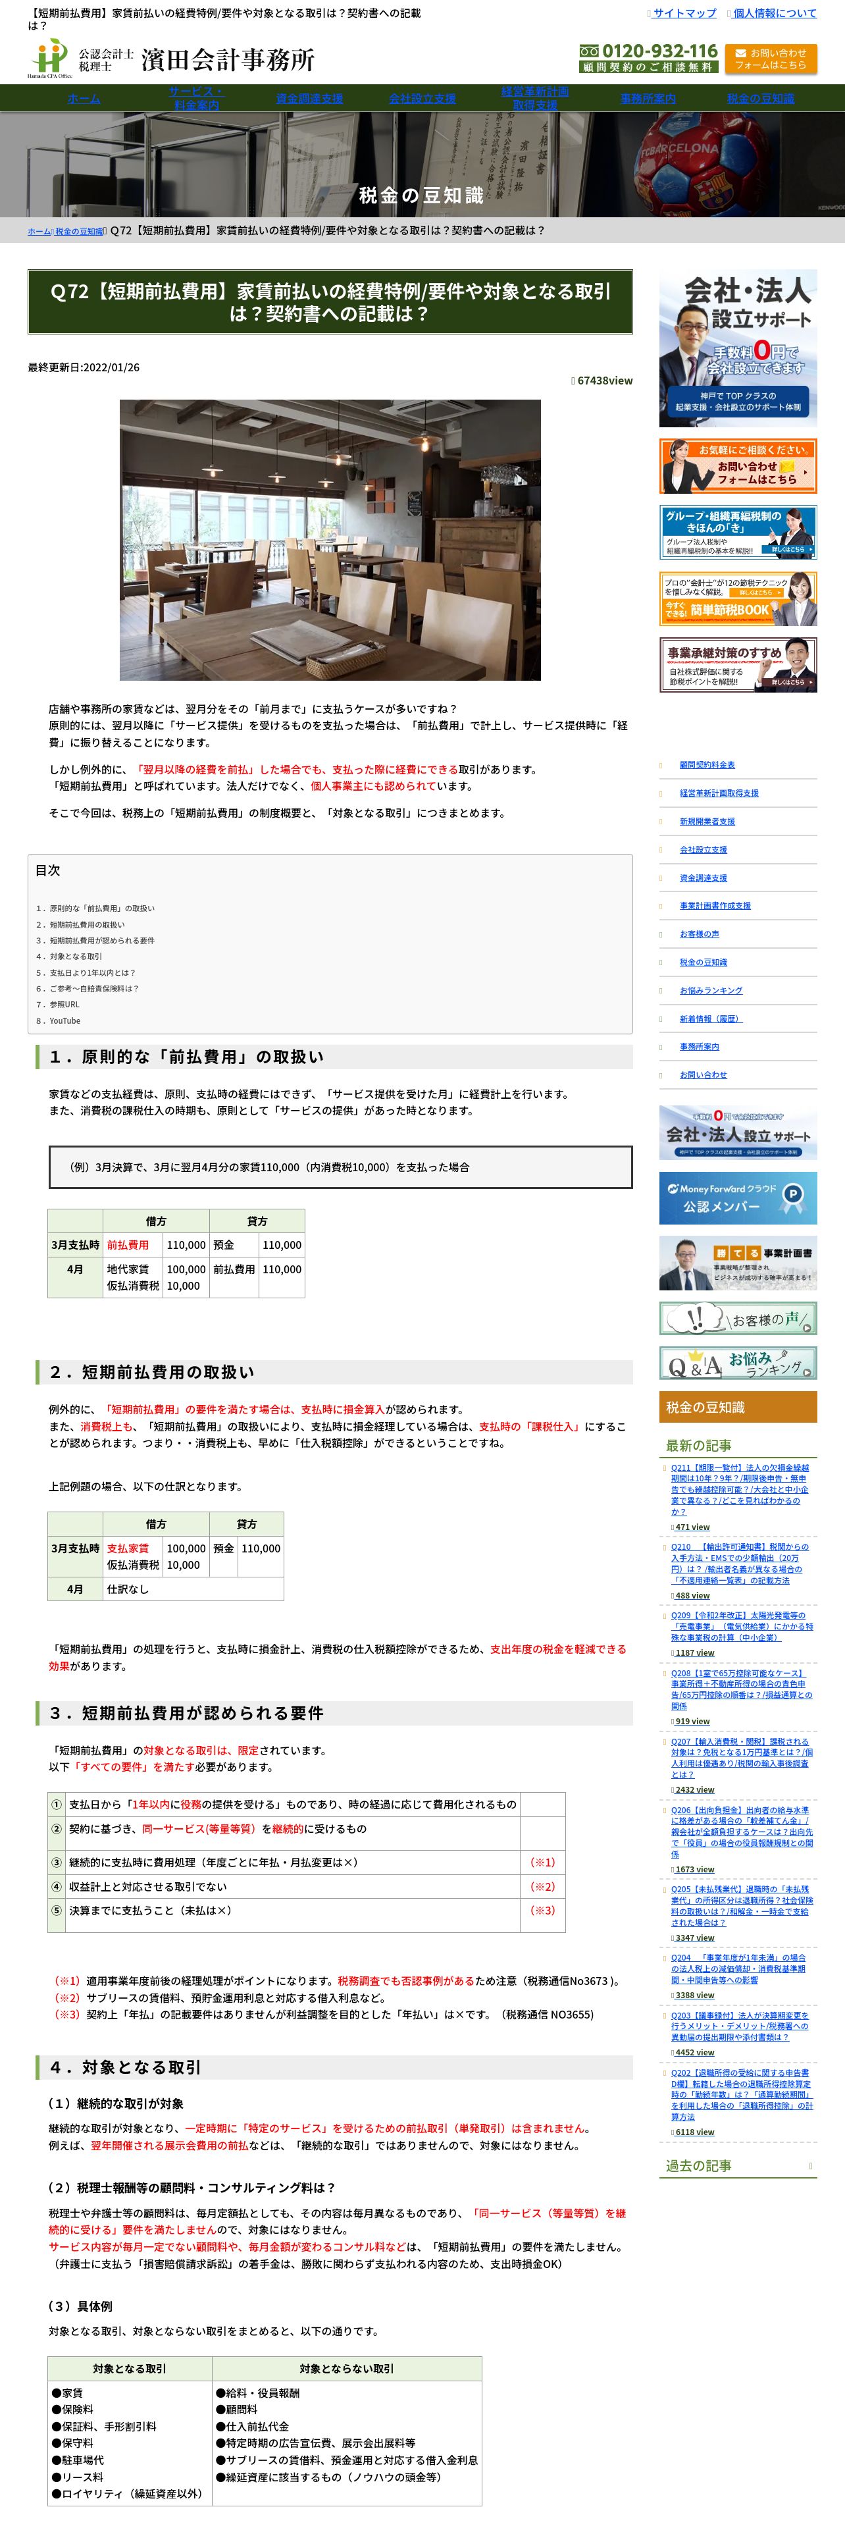Viewport: 845px width, 2536px height.
Task: Jump to contents item 7 参照URL
Action: point(58,1004)
